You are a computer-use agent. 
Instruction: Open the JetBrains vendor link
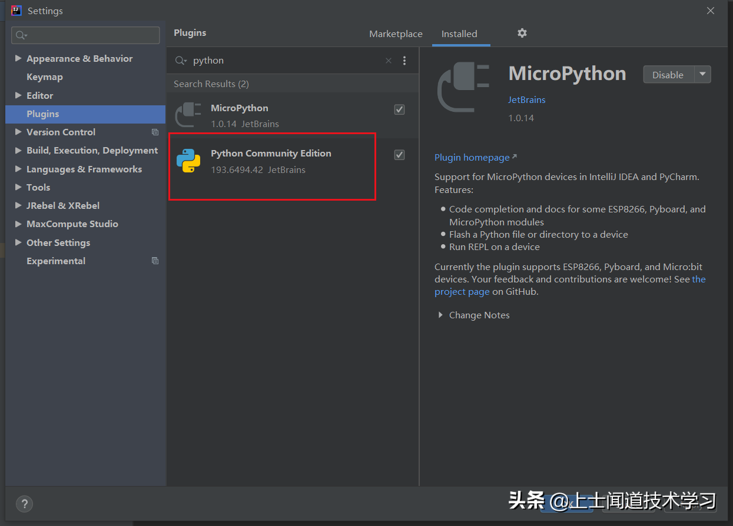[x=527, y=99]
